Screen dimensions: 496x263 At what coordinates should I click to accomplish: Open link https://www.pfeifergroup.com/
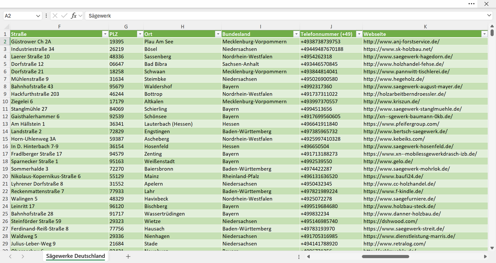401,124
